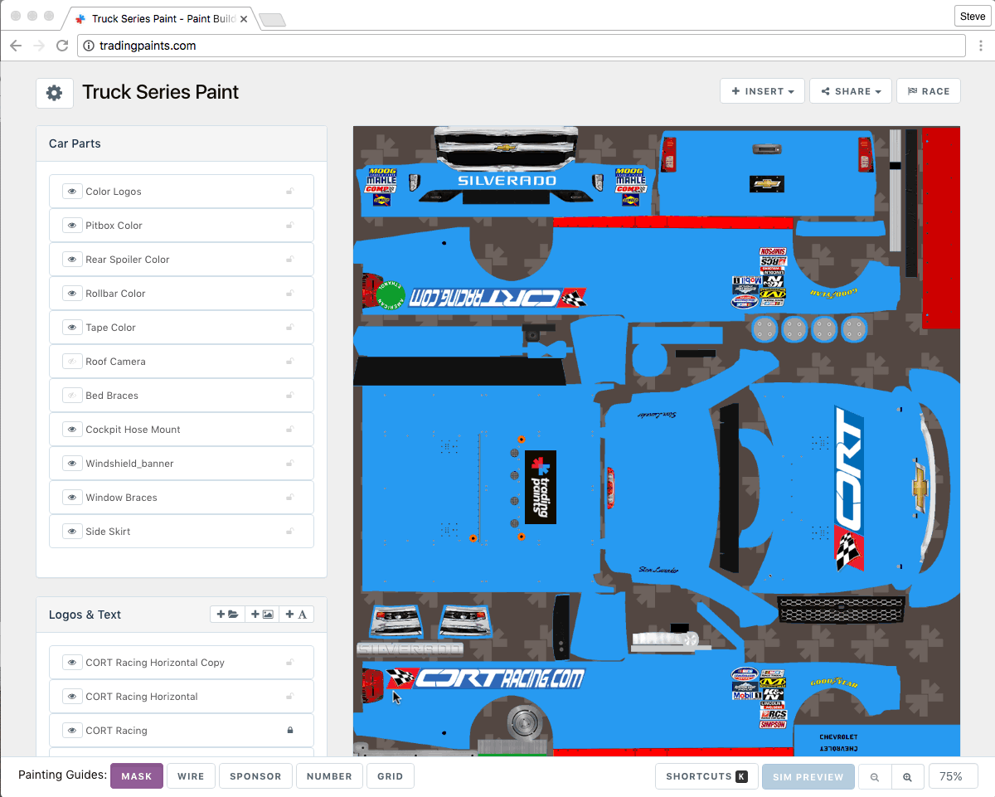Open the Steve profile button
The width and height of the screenshot is (995, 797).
(973, 17)
